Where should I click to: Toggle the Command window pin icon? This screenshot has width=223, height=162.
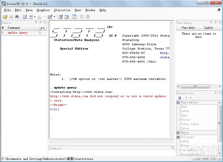(172, 148)
